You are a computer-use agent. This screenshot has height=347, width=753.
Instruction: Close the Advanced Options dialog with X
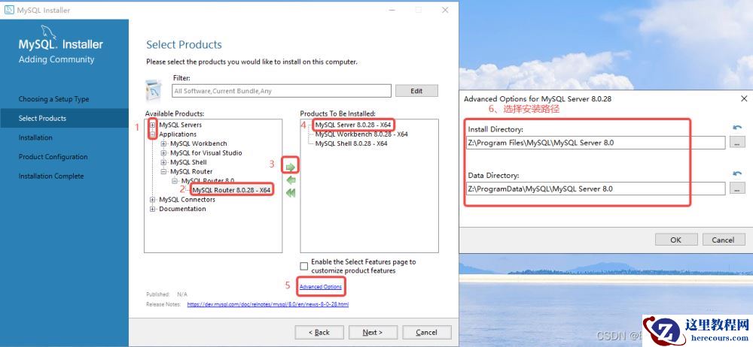click(x=744, y=98)
